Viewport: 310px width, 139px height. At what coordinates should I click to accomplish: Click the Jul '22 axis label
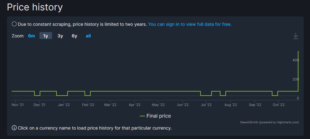point(206,105)
